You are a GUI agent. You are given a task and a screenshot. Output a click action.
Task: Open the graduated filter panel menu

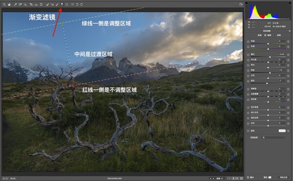pyautogui.click(x=290, y=31)
